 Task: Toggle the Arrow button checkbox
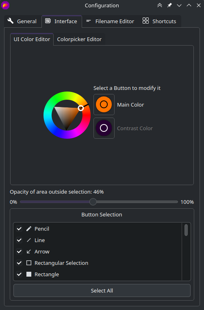19,252
